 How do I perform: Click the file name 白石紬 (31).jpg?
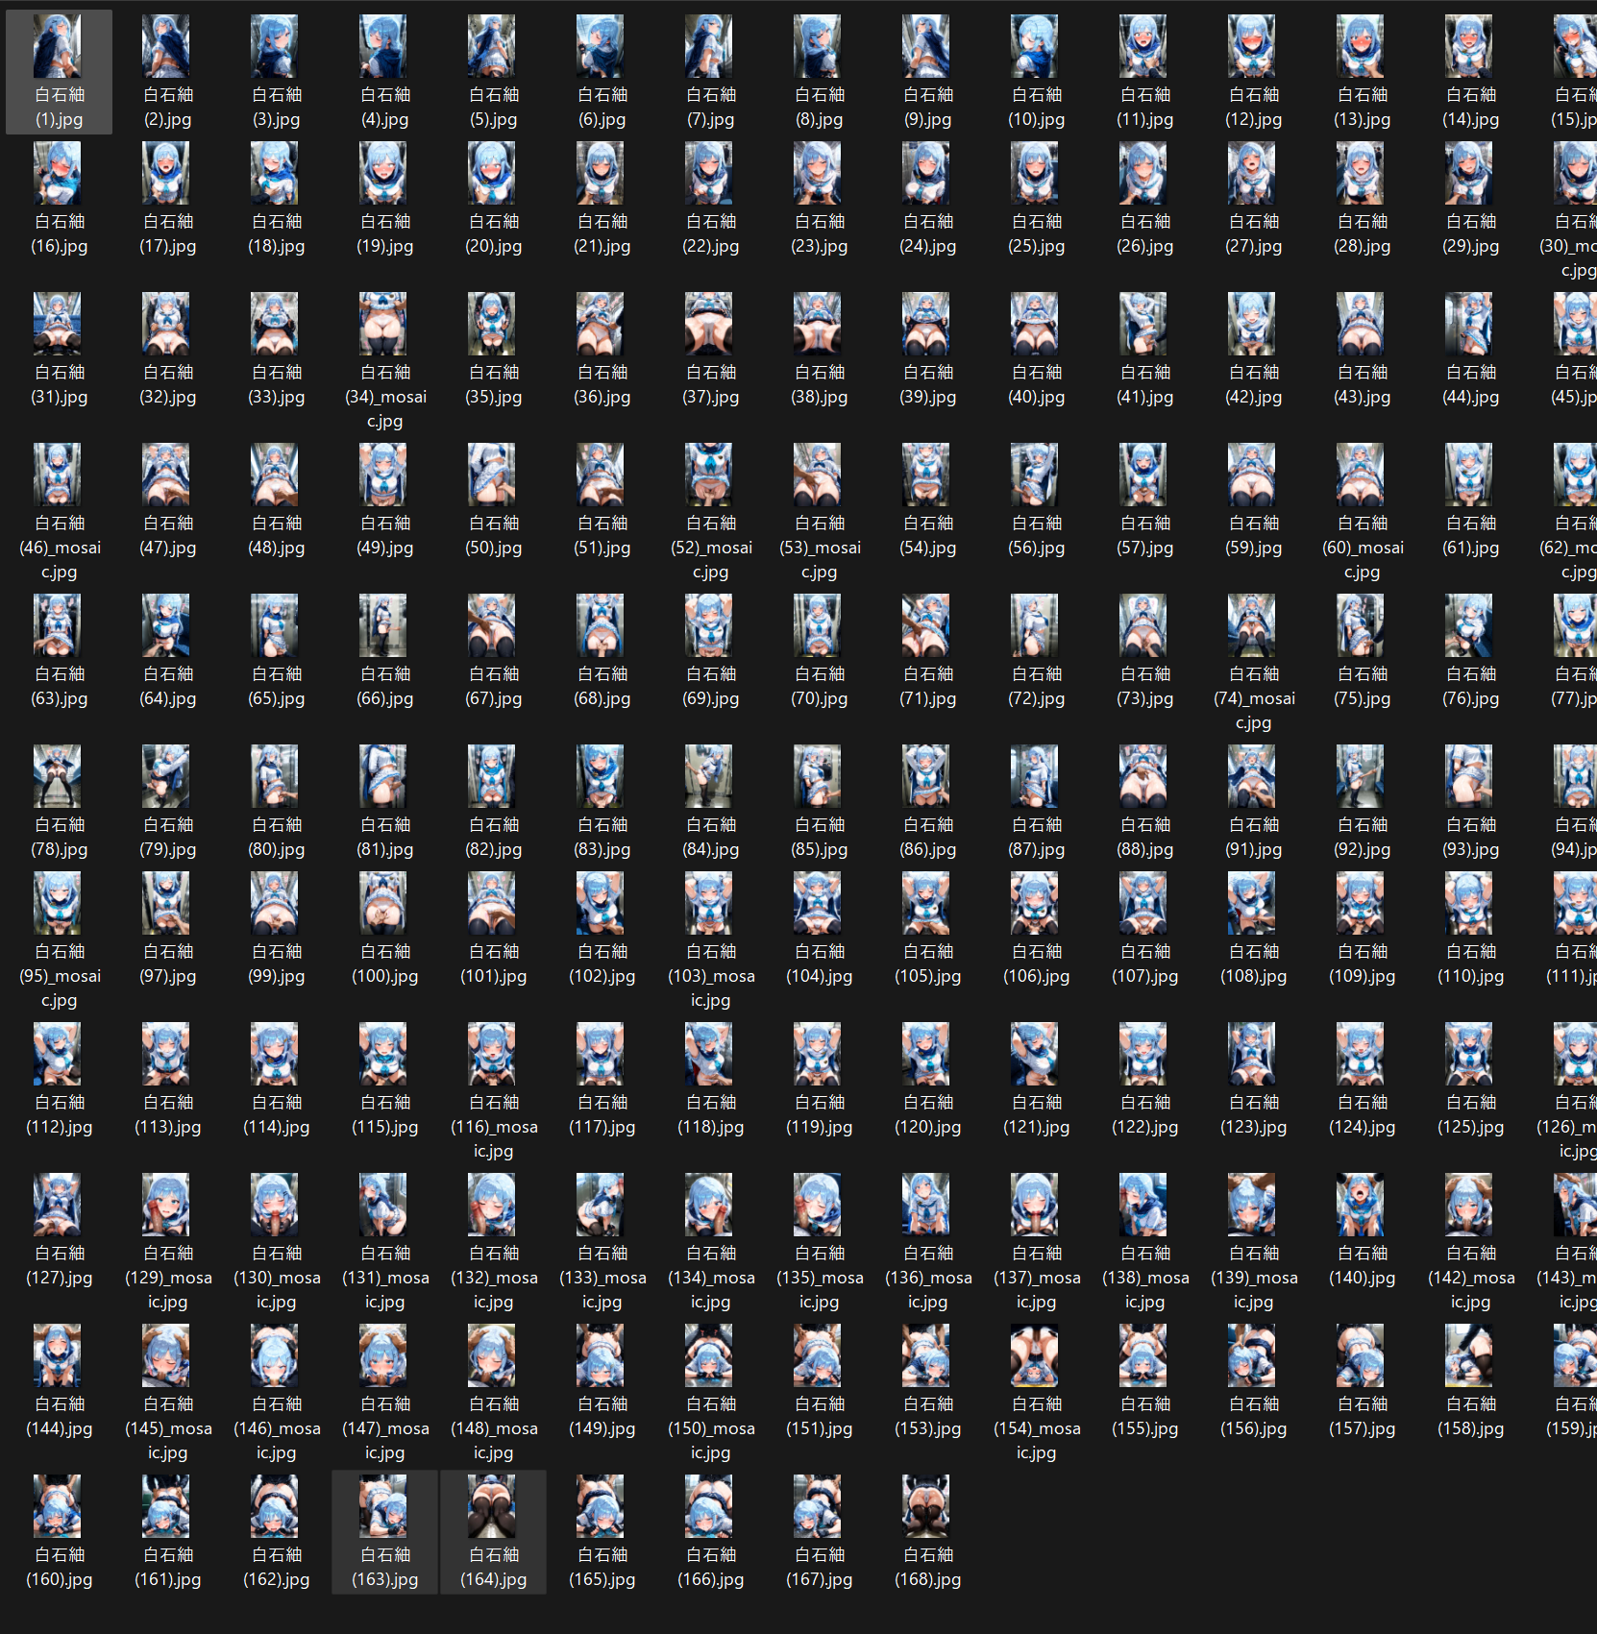[x=59, y=384]
